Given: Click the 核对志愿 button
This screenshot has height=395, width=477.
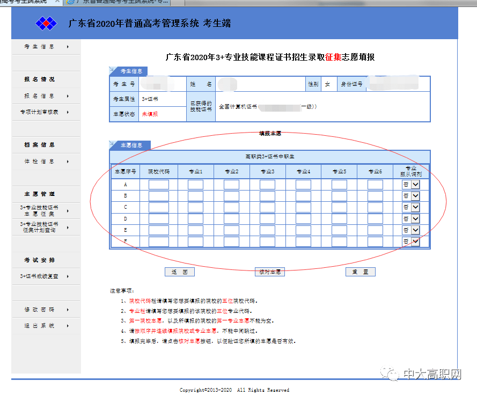Looking at the screenshot, I should click(270, 272).
